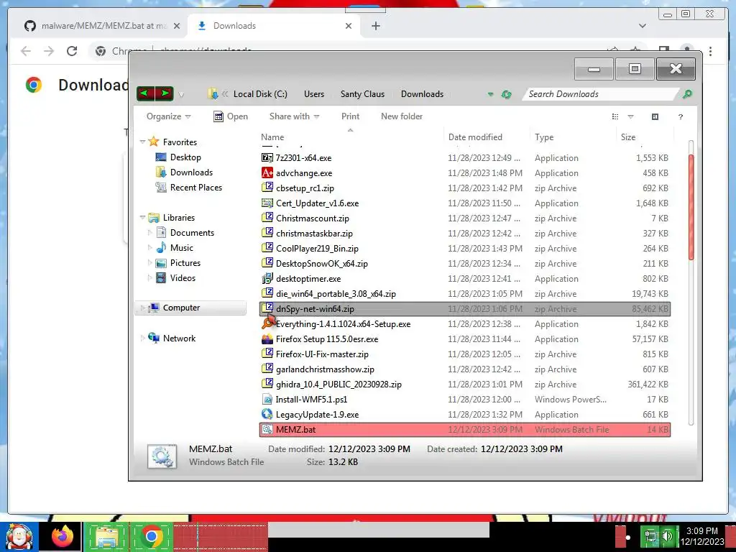Click the search magnifier icon in Explorer
Viewport: 736px width, 552px height.
(x=687, y=94)
